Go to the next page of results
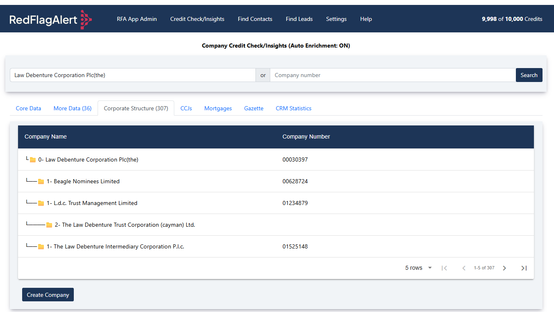Screen dimensions: 554x312 [504, 268]
